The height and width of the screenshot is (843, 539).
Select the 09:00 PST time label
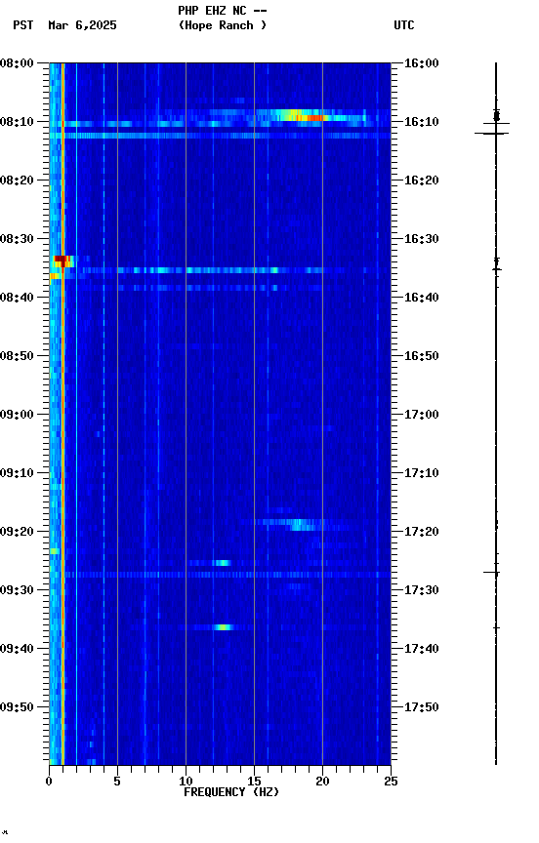[x=17, y=415]
